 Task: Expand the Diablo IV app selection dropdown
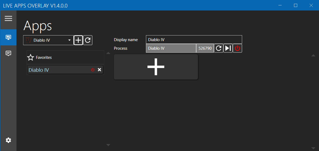click(x=48, y=40)
